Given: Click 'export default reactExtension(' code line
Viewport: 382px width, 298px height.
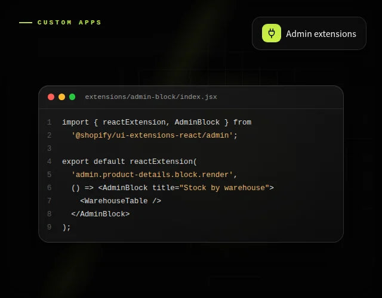Looking at the screenshot, I should click(x=130, y=162).
